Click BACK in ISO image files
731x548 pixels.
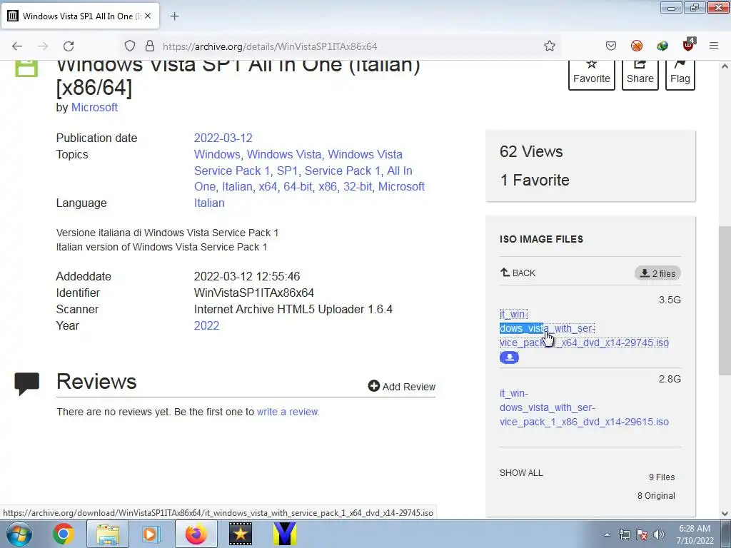tap(518, 273)
